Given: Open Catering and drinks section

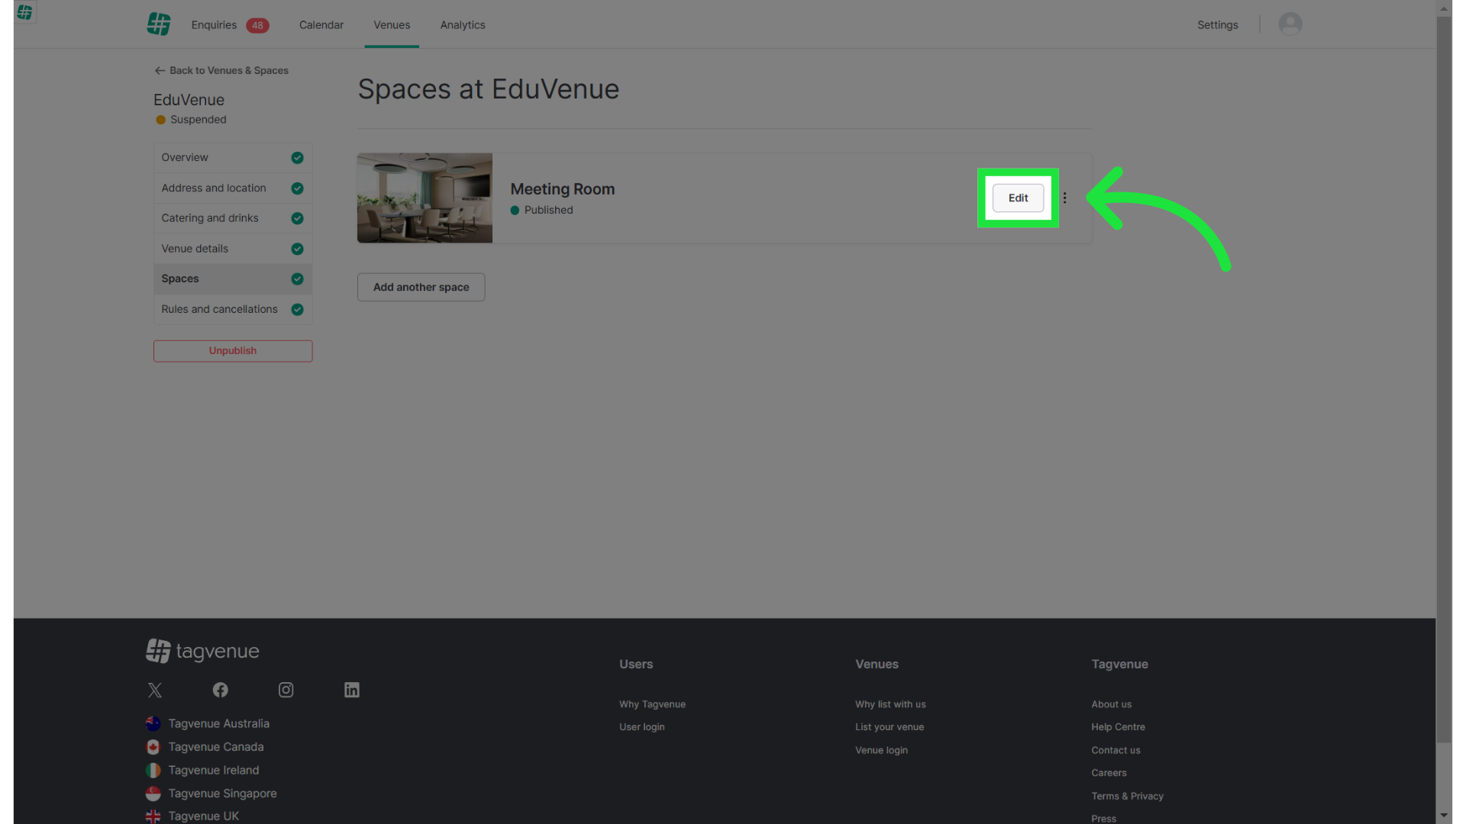Looking at the screenshot, I should click(x=233, y=218).
